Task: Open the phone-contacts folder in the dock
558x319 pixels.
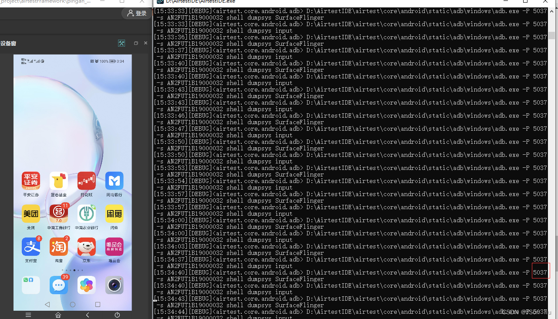Action: [x=31, y=285]
